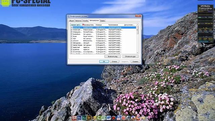Uncheck the Viber startup checkbox

pos(72,39)
